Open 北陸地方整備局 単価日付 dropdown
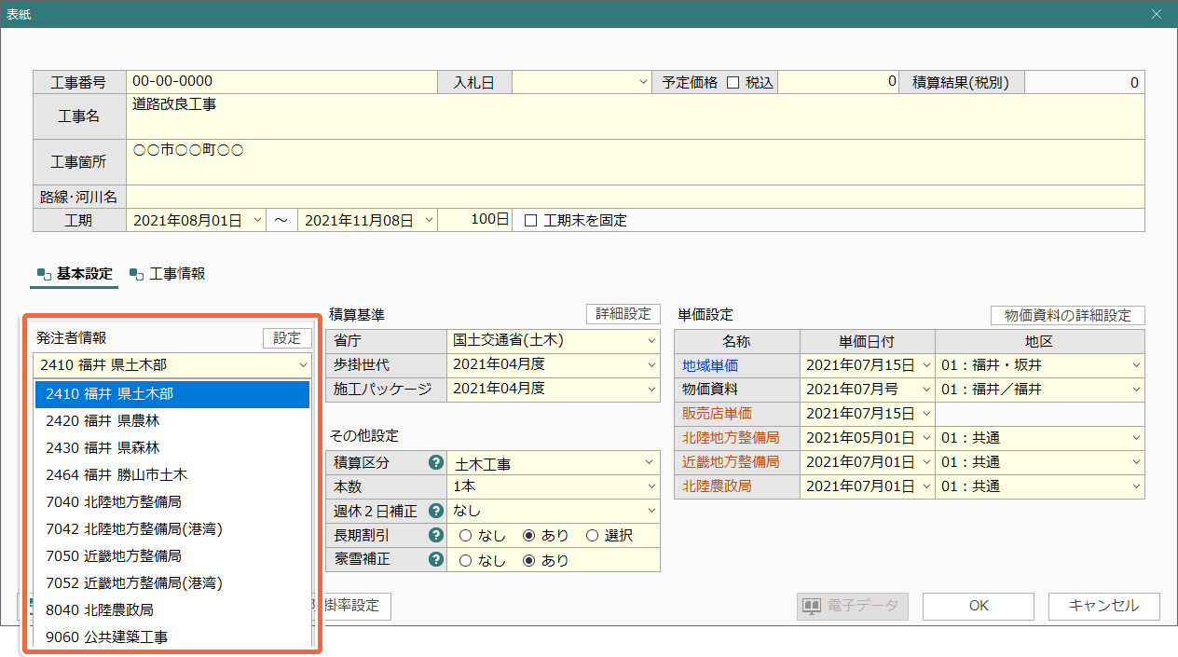 click(925, 438)
